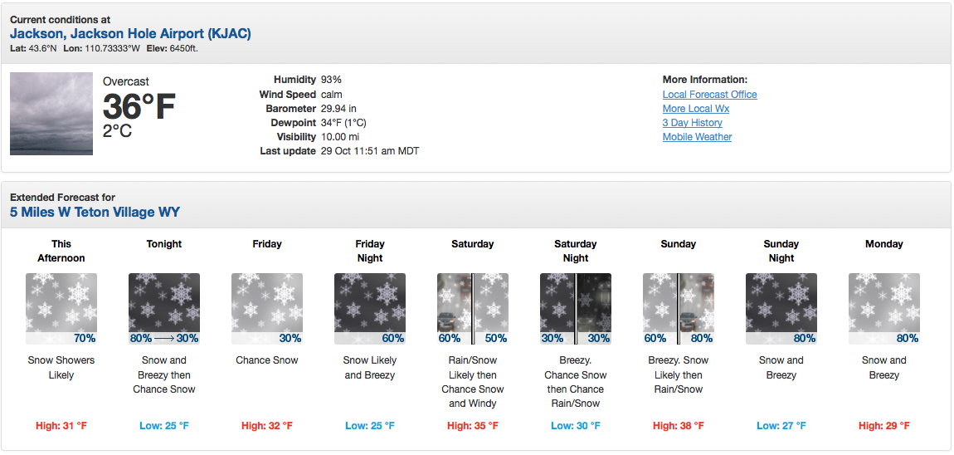Click the Friday chance snow icon

266,309
